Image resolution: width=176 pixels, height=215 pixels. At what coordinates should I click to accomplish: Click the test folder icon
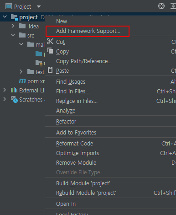click(31, 72)
